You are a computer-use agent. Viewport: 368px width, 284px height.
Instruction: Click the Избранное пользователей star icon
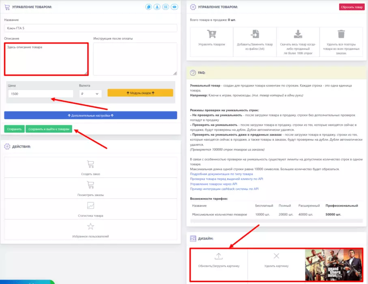pos(90,226)
